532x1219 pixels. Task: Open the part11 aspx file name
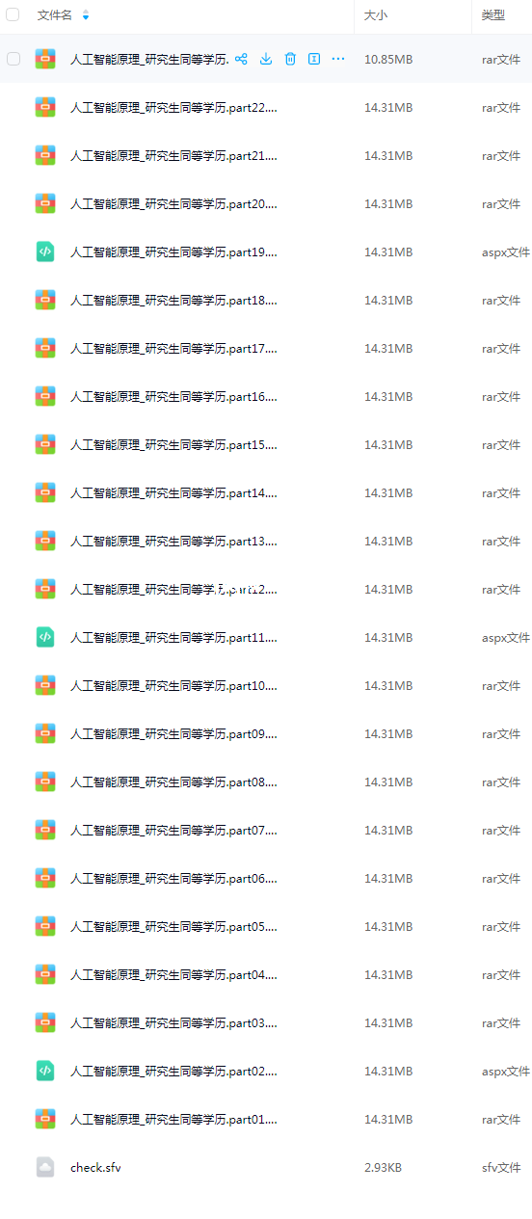click(173, 637)
